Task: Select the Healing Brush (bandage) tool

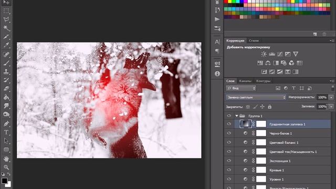Action: 6,54
